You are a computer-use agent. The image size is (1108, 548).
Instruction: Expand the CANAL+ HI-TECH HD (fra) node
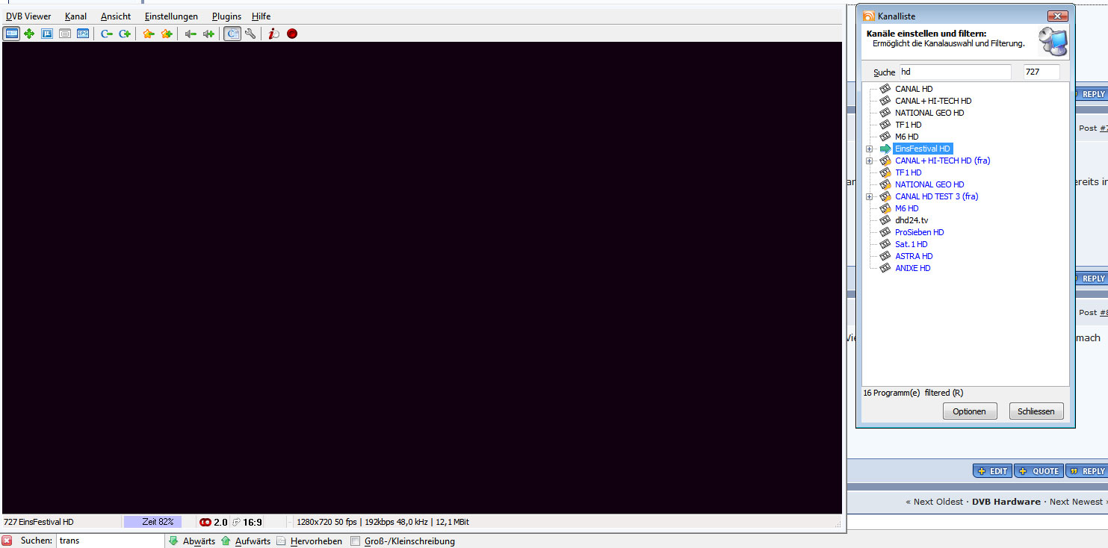(x=869, y=161)
